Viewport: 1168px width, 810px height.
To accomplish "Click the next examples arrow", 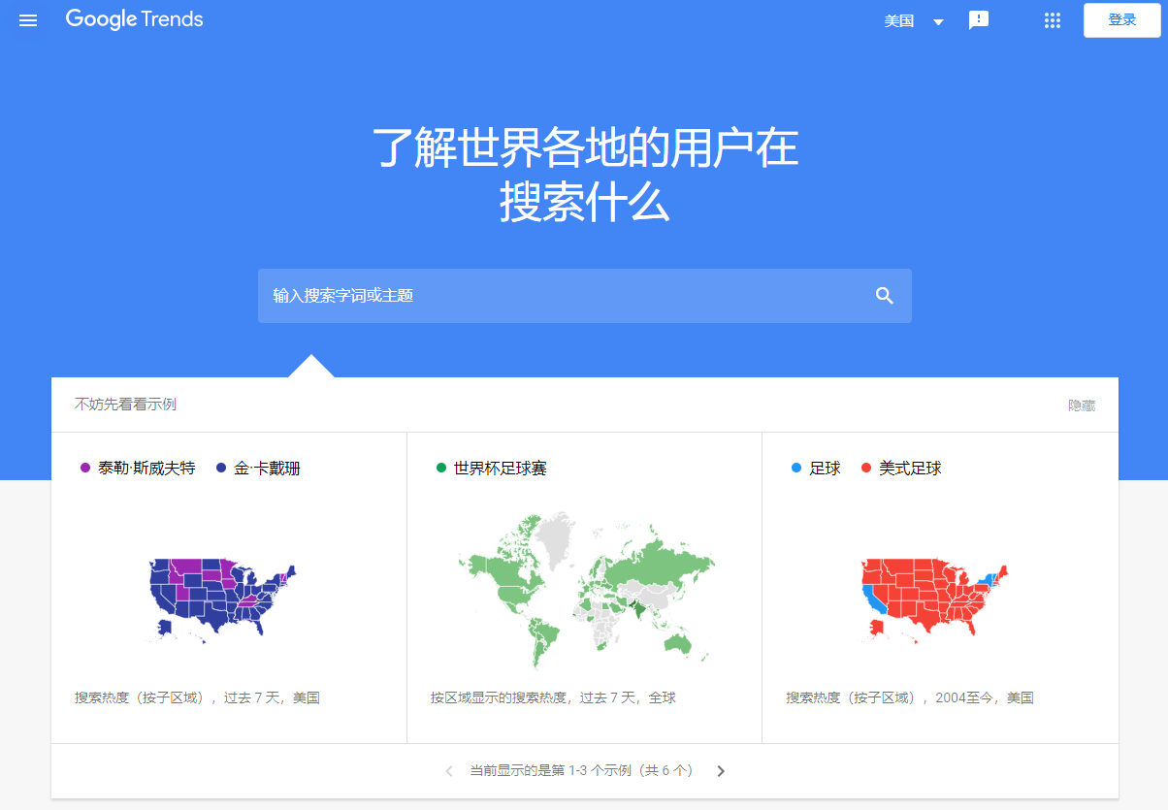I will (721, 770).
